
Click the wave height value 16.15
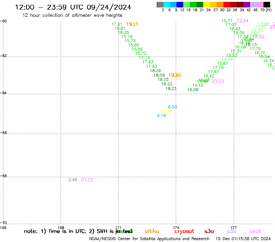198,85
